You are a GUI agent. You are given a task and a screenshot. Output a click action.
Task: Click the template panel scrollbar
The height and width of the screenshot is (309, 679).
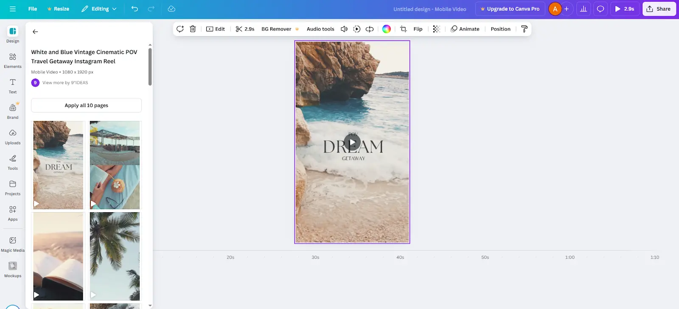pos(150,67)
